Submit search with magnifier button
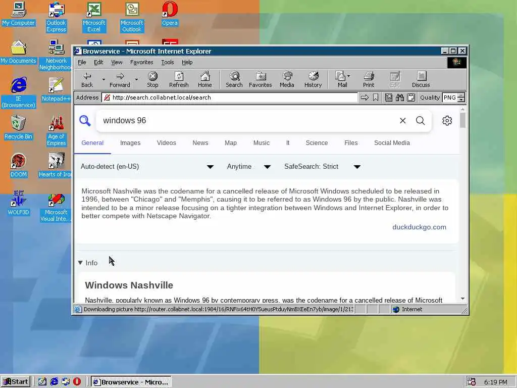This screenshot has height=388, width=517. pos(421,121)
